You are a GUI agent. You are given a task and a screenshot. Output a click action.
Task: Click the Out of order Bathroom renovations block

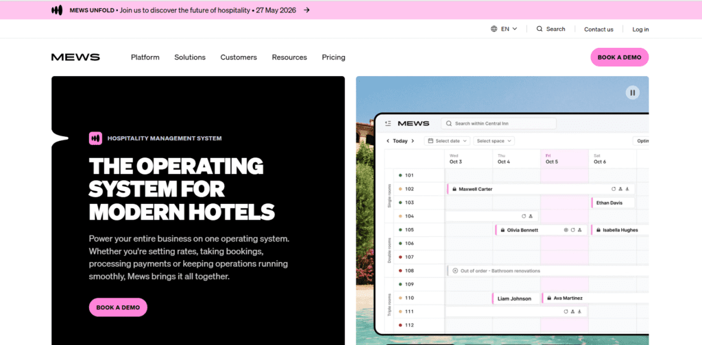pos(548,271)
